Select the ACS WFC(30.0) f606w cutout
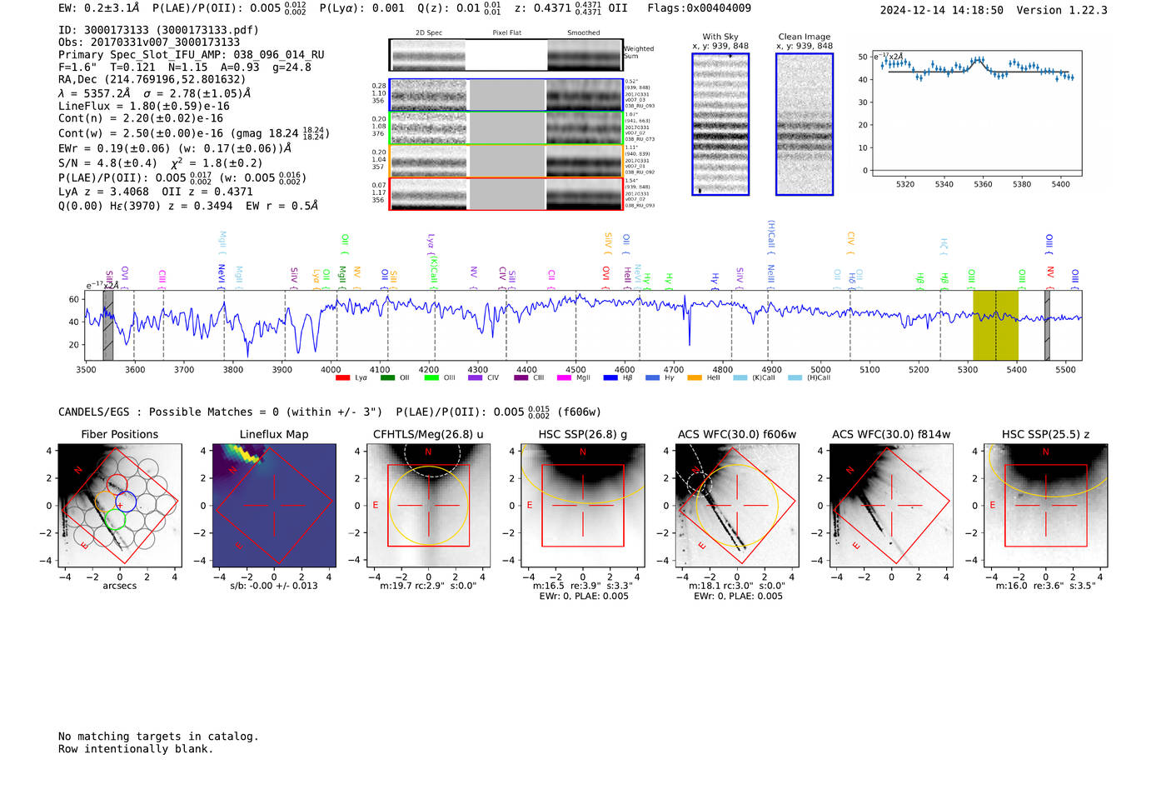Image resolution: width=1166 pixels, height=794 pixels. click(737, 506)
